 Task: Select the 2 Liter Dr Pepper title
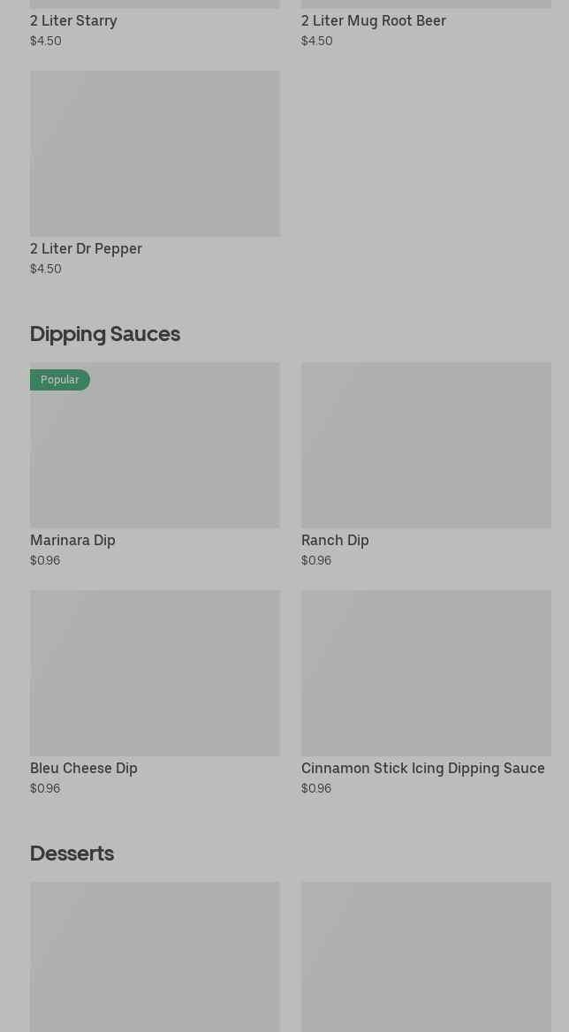coord(86,248)
